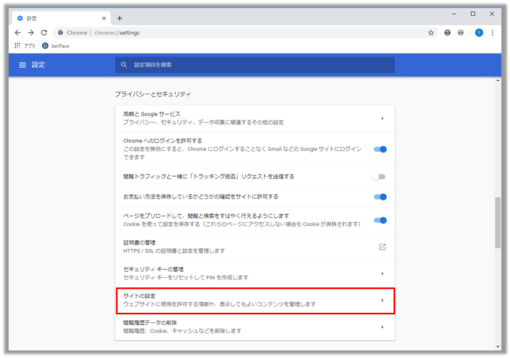Click the address bar URL chrome://settings

click(117, 33)
